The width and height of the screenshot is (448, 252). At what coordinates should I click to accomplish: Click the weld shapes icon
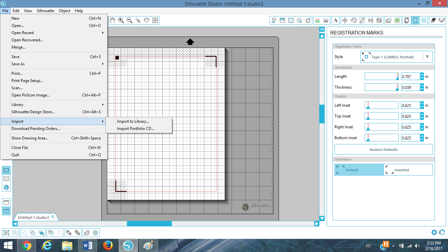coord(87,233)
